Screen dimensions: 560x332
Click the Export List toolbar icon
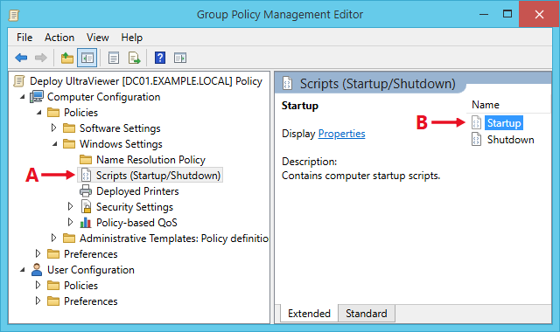(134, 58)
